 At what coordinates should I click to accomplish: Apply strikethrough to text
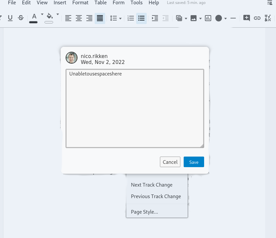20,18
